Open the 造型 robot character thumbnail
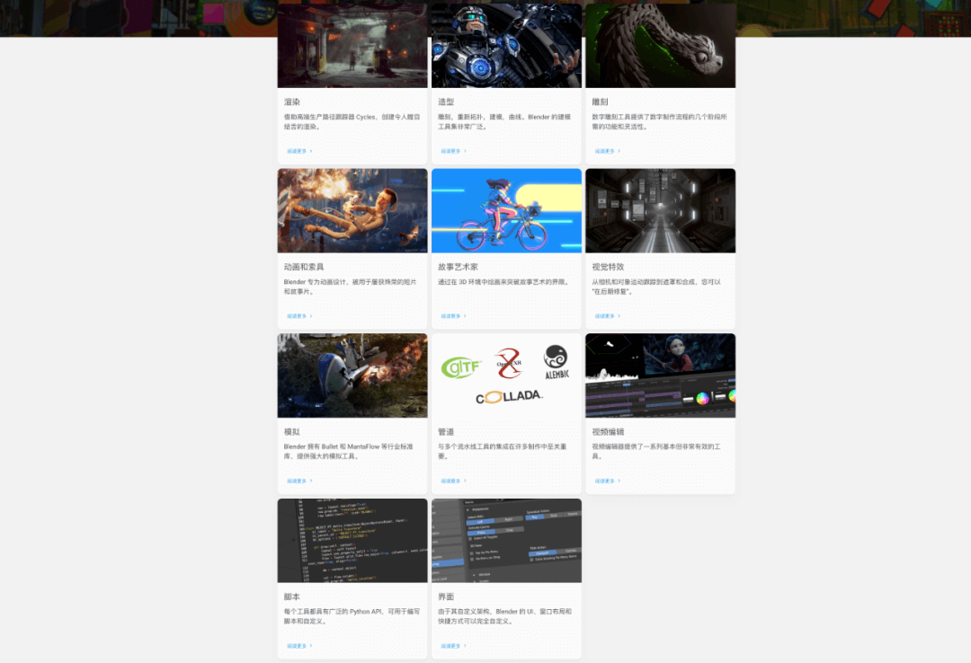The image size is (971, 663). tap(506, 46)
